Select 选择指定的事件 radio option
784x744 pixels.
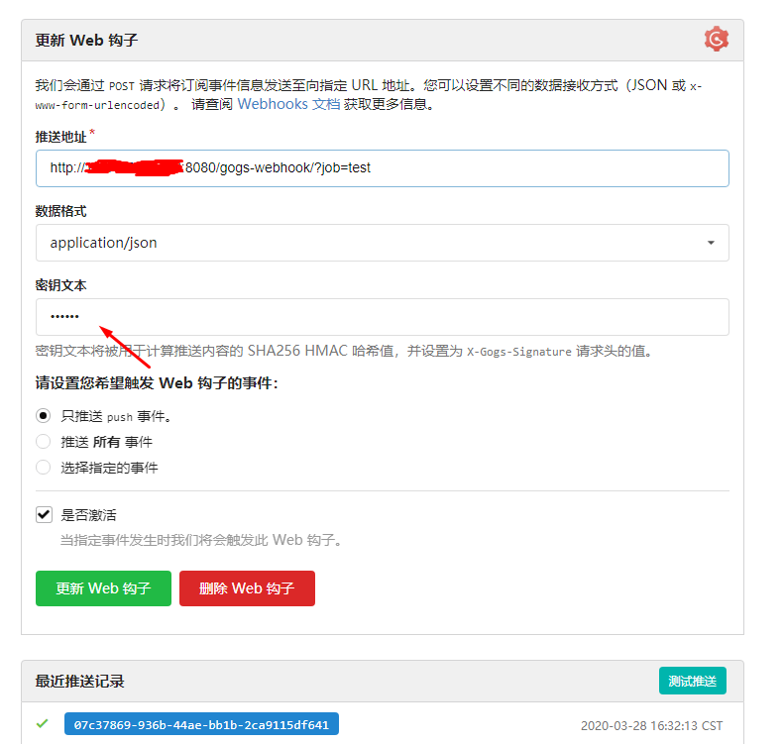point(44,468)
